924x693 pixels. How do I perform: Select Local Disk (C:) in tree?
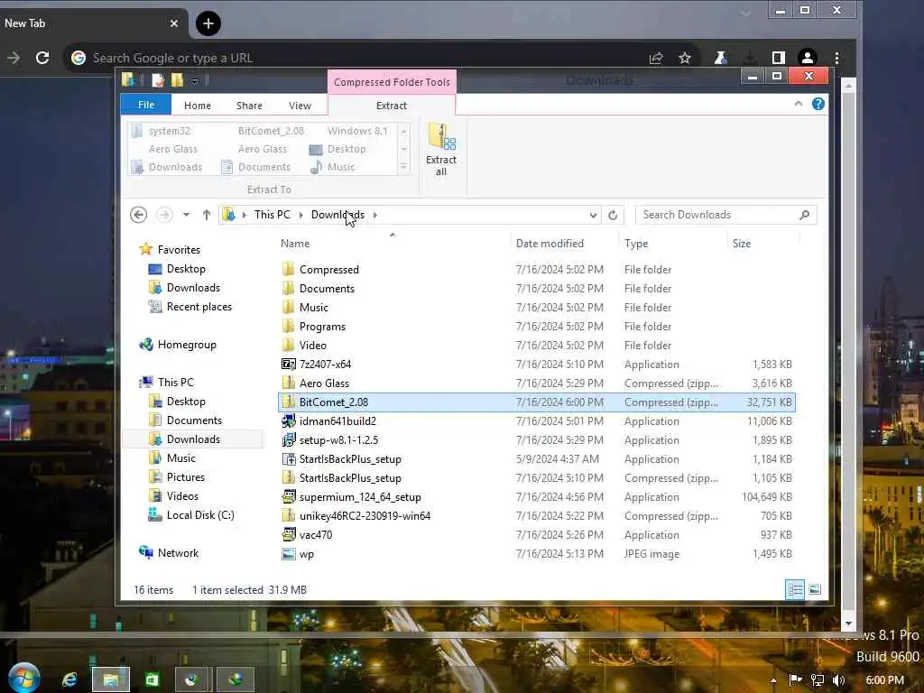(x=200, y=515)
